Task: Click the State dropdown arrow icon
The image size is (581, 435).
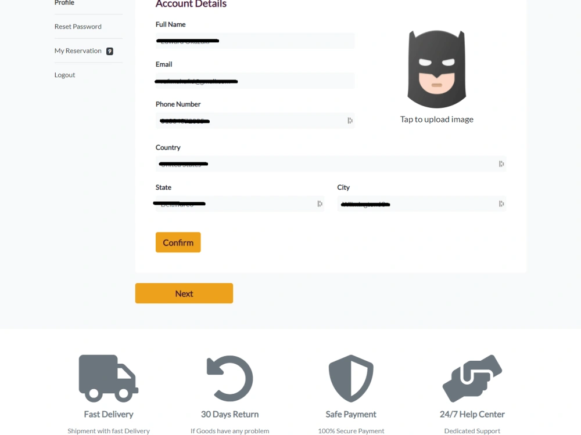Action: click(320, 204)
